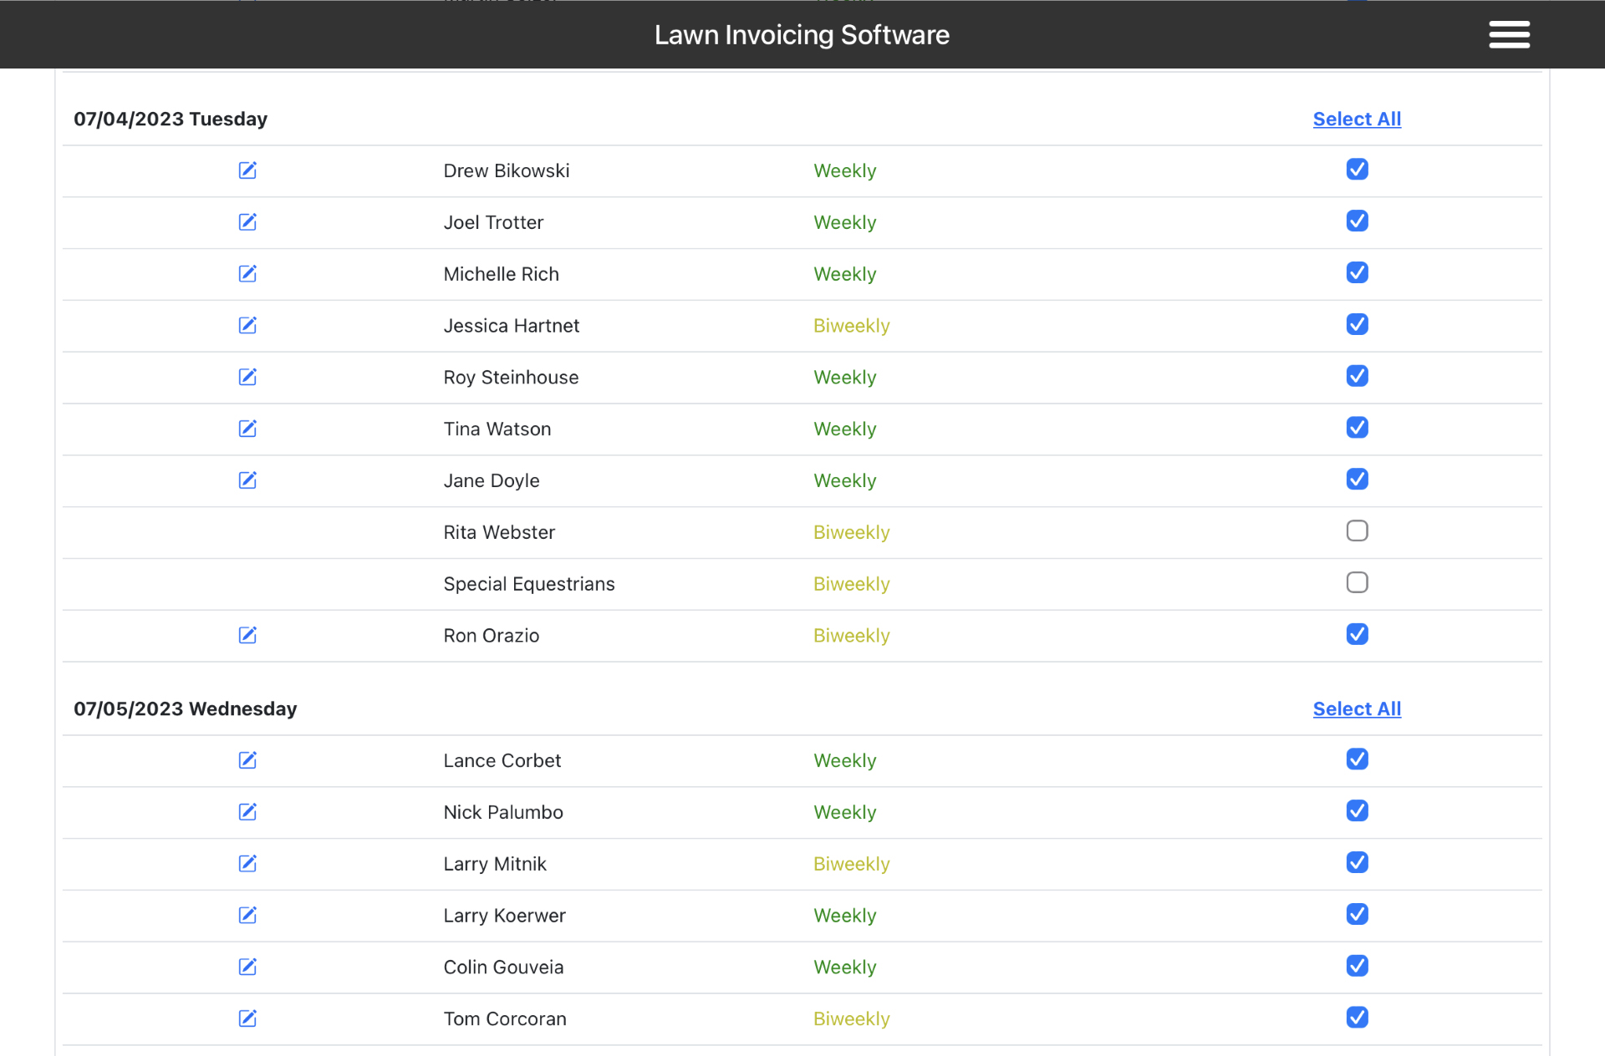Click Larry Koerwer's name

(x=504, y=916)
